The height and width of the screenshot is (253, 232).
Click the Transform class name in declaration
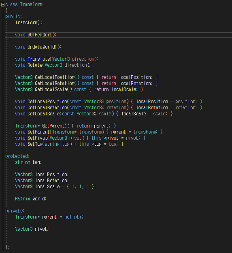coord(31,4)
